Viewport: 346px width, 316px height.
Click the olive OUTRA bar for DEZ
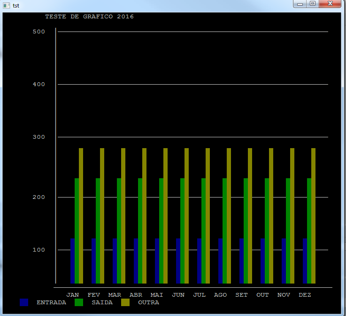tap(313, 215)
